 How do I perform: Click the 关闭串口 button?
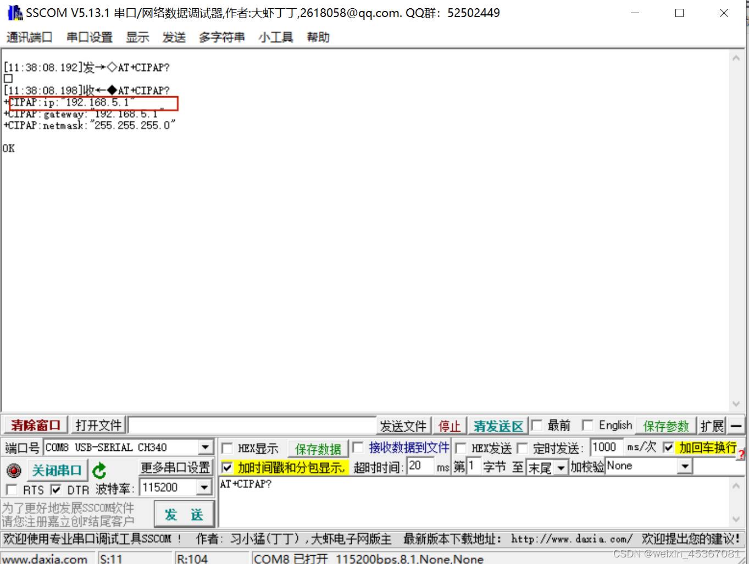click(x=57, y=471)
